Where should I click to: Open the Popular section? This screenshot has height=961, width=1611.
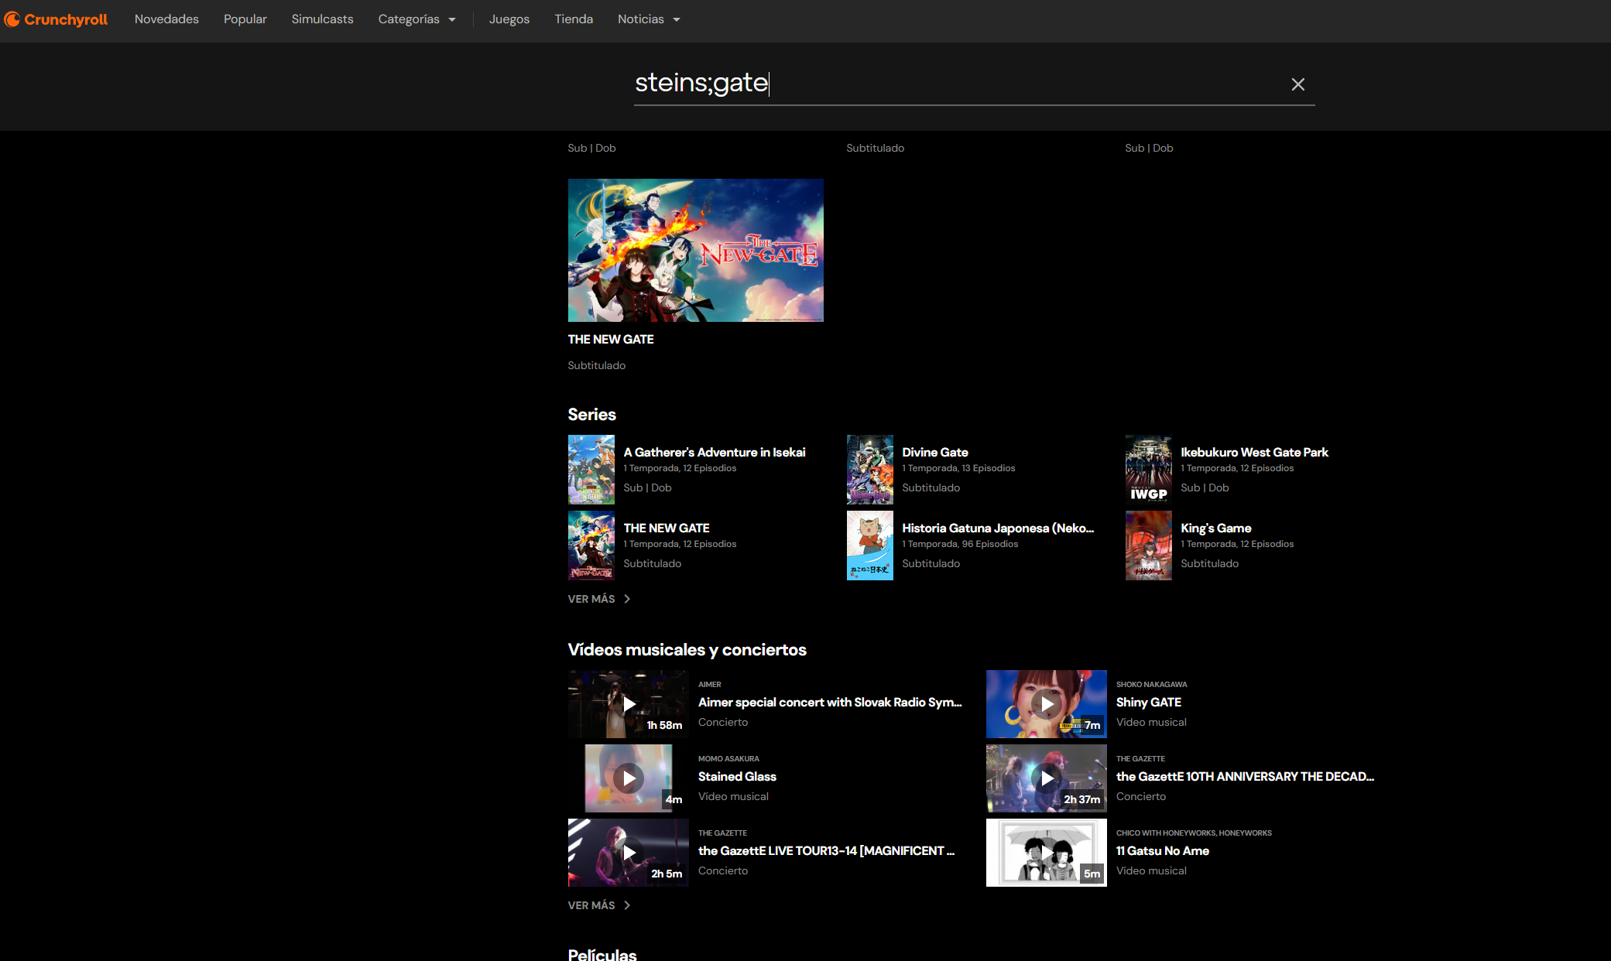click(x=245, y=19)
